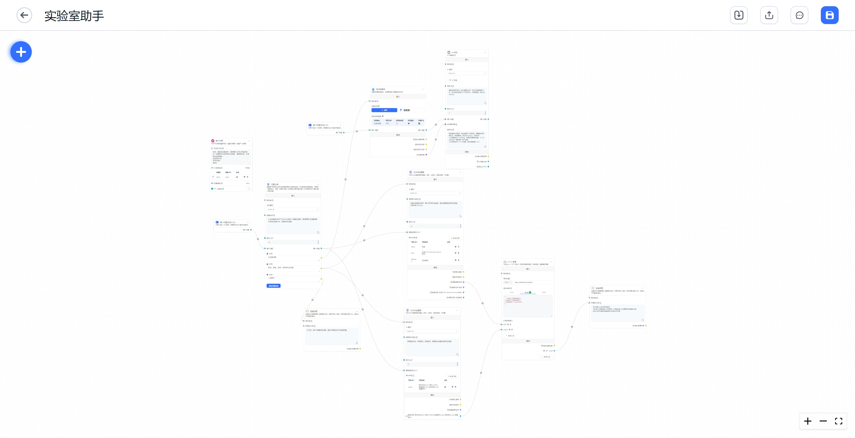Toggle the next-step guidance switch
The height and width of the screenshot is (438, 855).
tap(248, 189)
